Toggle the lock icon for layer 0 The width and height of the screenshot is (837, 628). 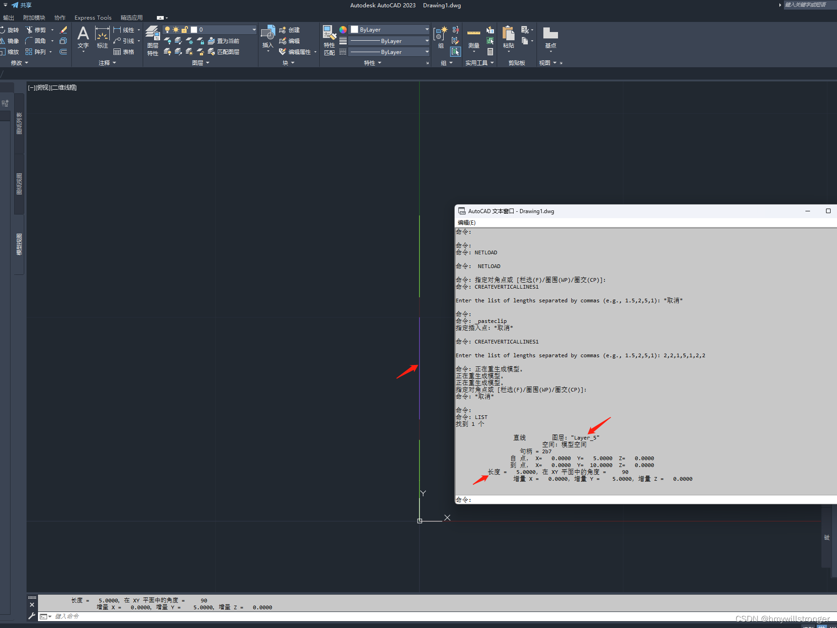coord(184,29)
